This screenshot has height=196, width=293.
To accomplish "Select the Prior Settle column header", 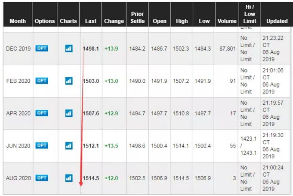I will [x=138, y=18].
